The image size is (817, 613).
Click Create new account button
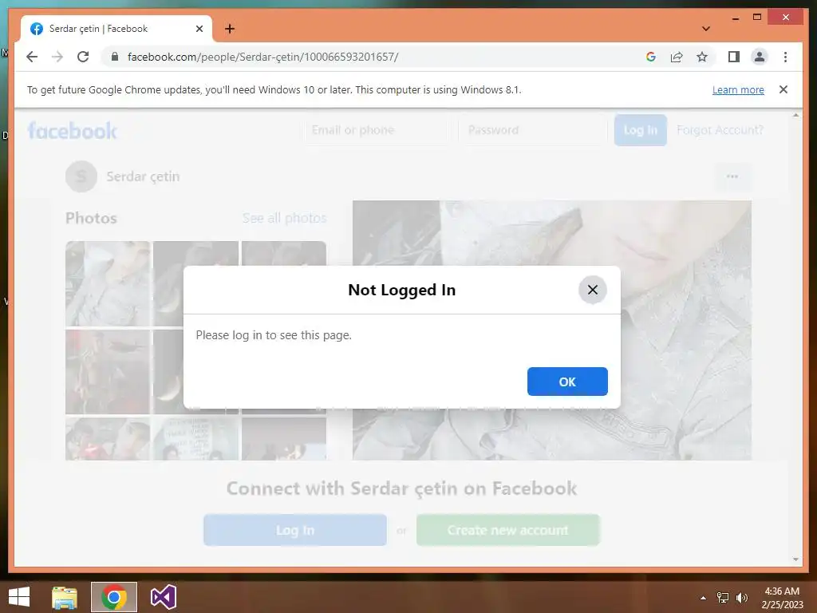click(508, 530)
